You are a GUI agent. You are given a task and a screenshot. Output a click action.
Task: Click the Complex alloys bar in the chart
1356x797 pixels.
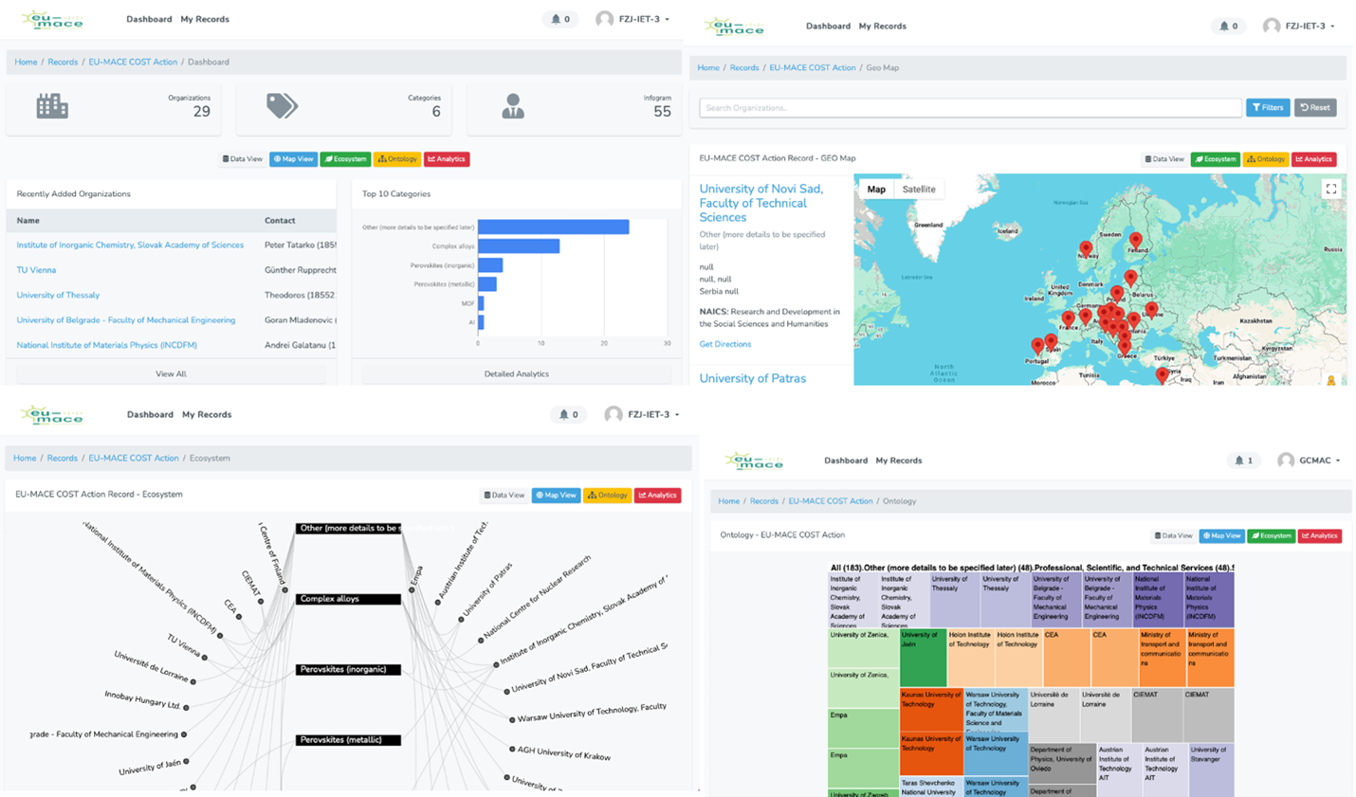(x=519, y=246)
